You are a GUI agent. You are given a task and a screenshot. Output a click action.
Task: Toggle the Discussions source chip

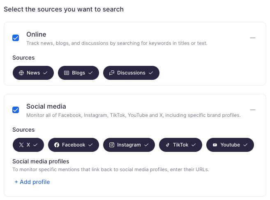pos(131,73)
